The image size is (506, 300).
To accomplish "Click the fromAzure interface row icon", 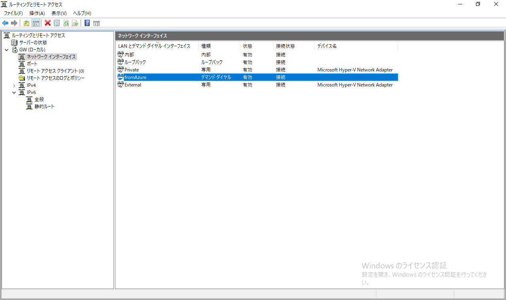I will (x=121, y=77).
